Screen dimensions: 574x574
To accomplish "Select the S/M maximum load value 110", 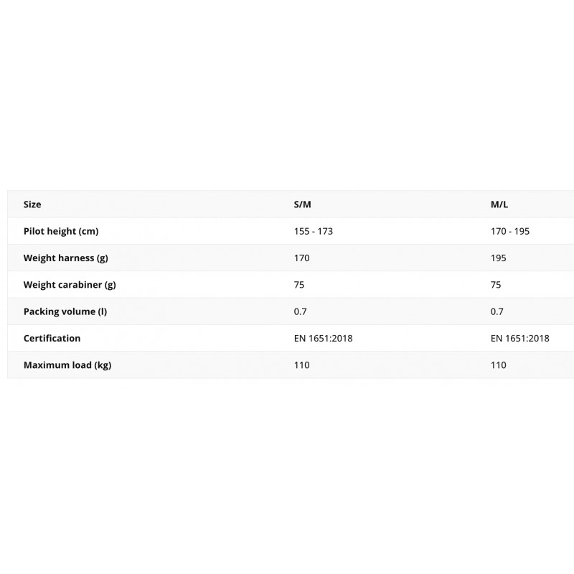I will (x=302, y=365).
